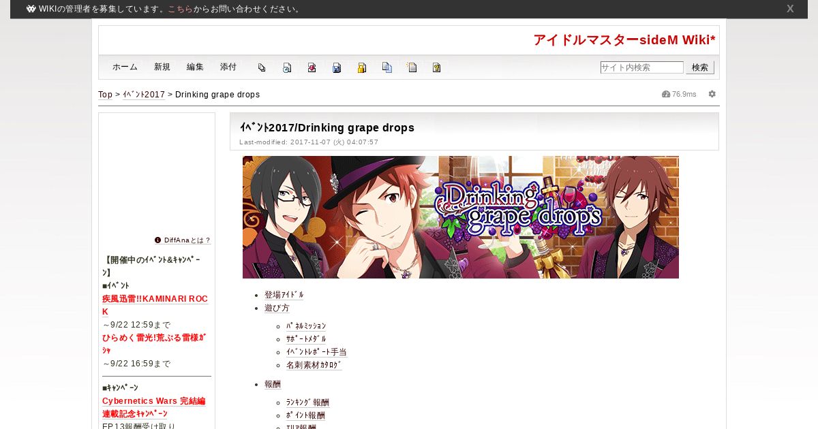
Task: Click the サイト内検索 search field
Action: click(x=641, y=67)
